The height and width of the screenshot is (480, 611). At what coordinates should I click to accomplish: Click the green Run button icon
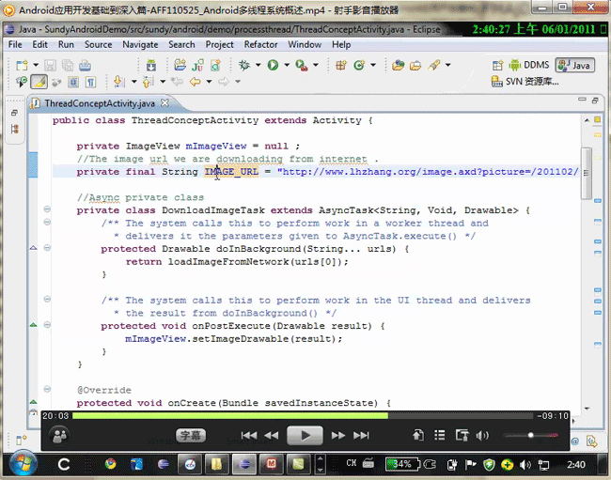[x=274, y=65]
